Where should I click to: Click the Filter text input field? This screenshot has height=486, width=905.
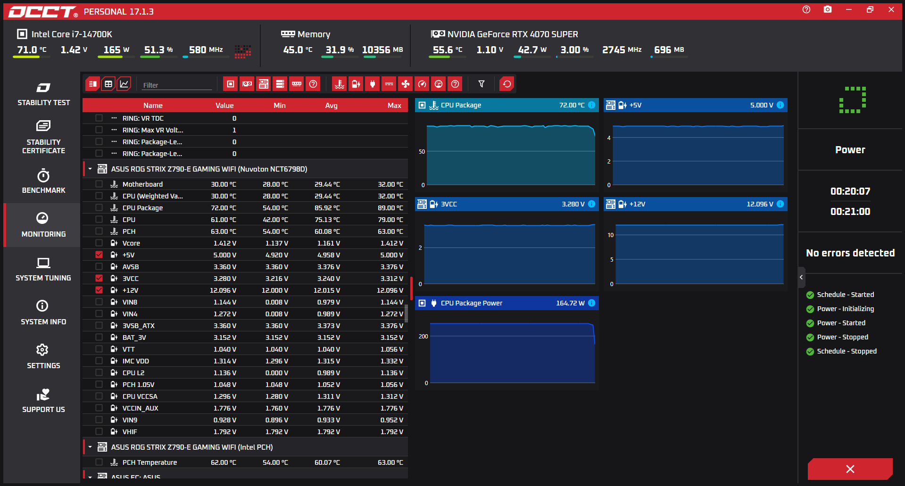coord(177,85)
